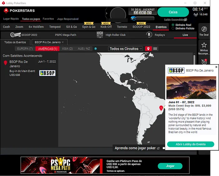Viewport: 219px width, 176px height.
Task: Close the BSOP Rio De Janeiro tab
Action: coord(63,42)
